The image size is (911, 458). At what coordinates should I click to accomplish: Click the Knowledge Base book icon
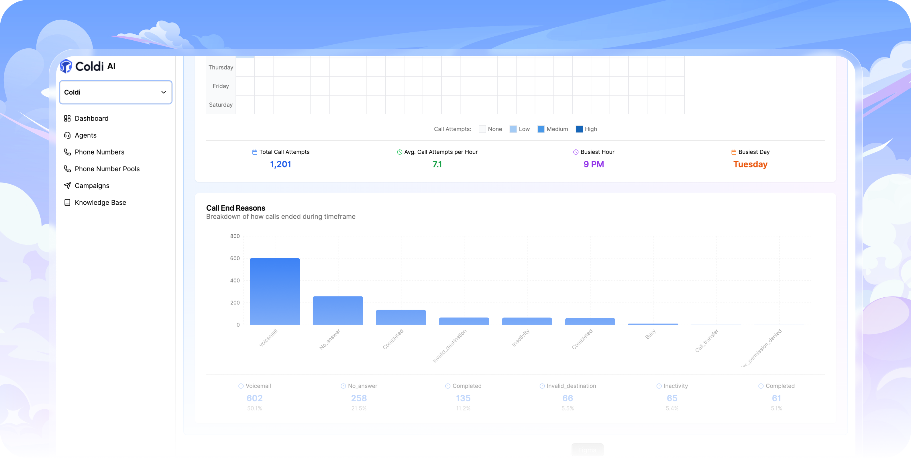(67, 202)
